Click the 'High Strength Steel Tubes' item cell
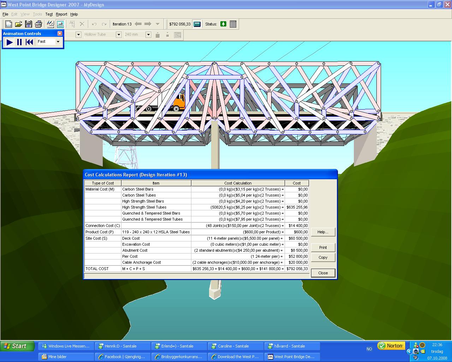 pyautogui.click(x=156, y=207)
